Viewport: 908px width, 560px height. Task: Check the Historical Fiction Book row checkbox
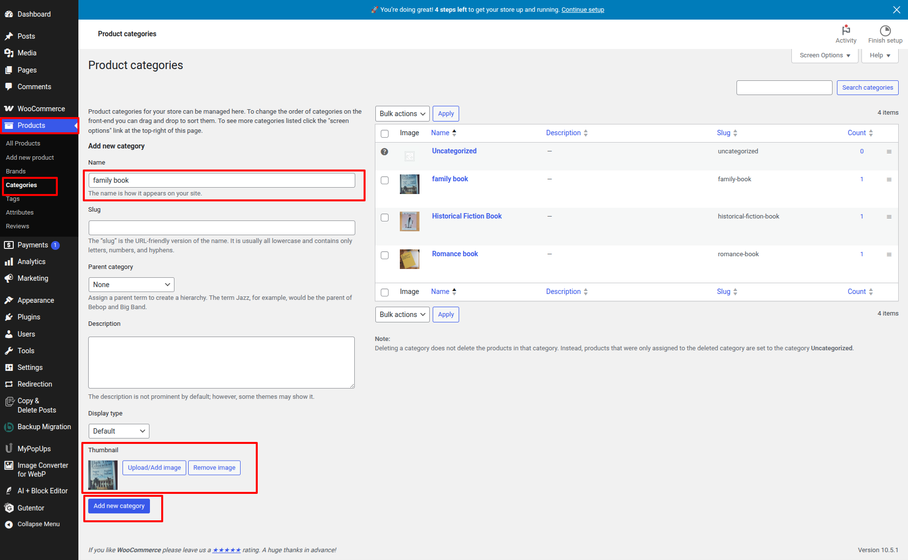[x=385, y=218]
